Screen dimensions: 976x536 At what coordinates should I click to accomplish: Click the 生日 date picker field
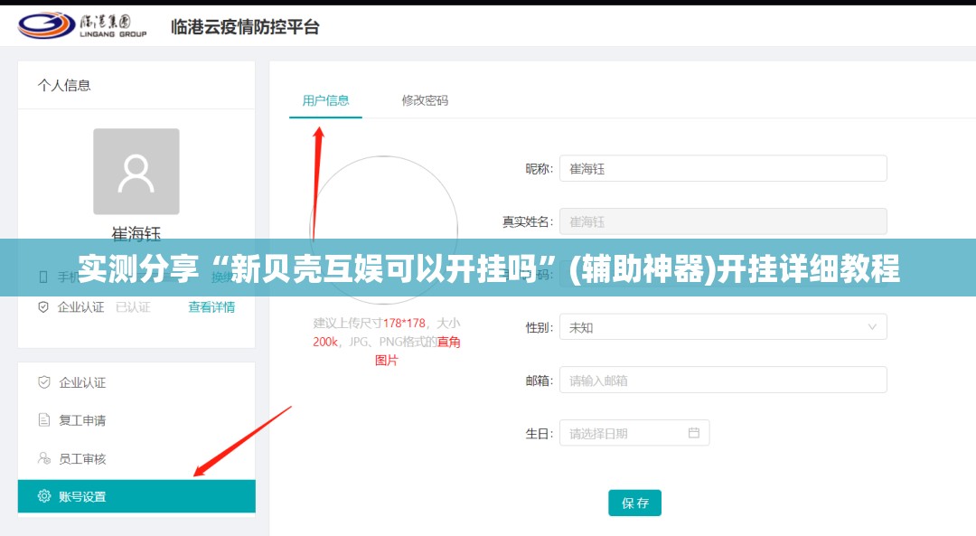[634, 433]
